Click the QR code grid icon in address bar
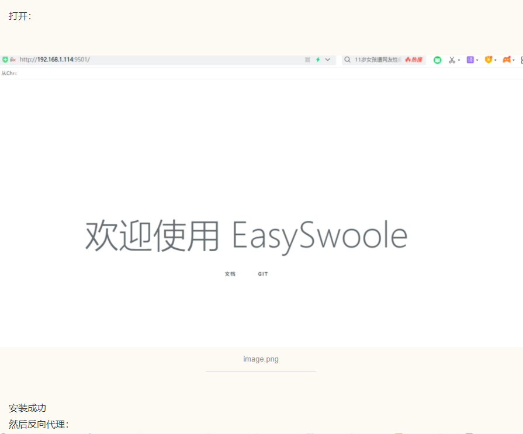This screenshot has height=434, width=523. coord(307,60)
